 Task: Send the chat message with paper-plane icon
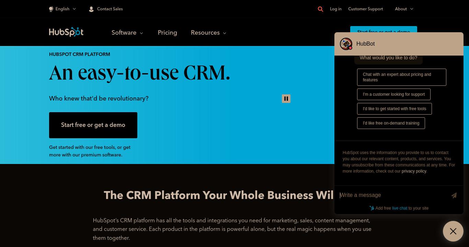(454, 195)
